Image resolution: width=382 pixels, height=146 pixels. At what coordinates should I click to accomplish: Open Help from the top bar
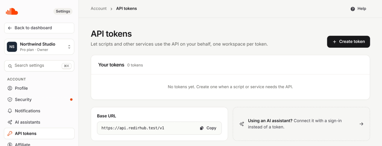358,9
